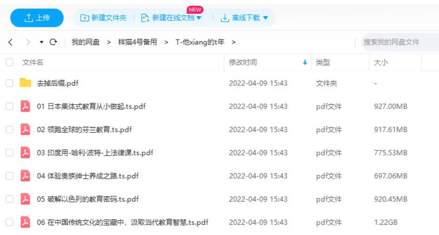
Task: Click the back navigation arrow
Action: coord(11,42)
